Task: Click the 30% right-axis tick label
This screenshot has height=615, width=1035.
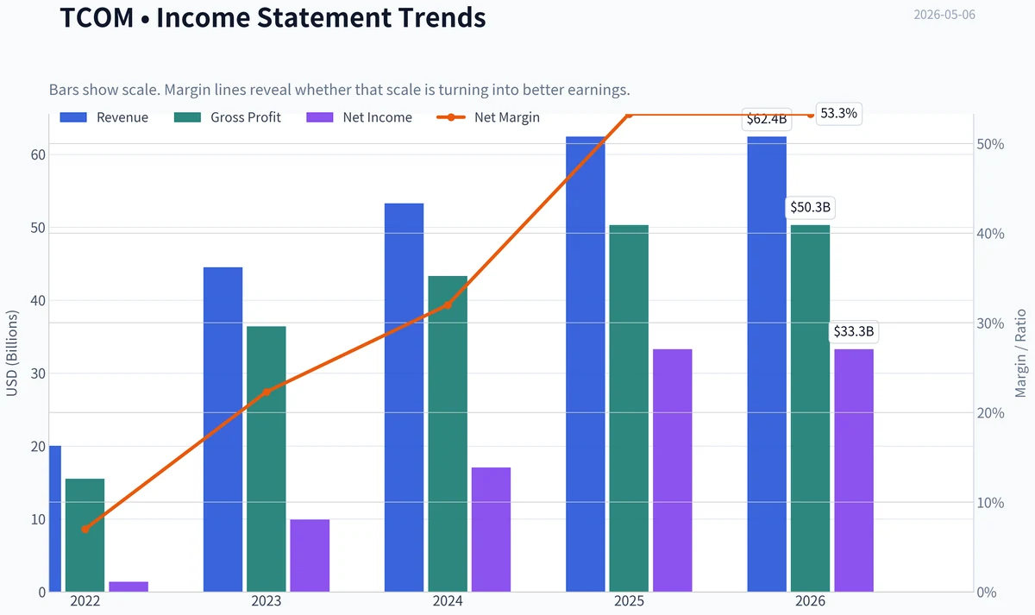Action: [x=992, y=323]
